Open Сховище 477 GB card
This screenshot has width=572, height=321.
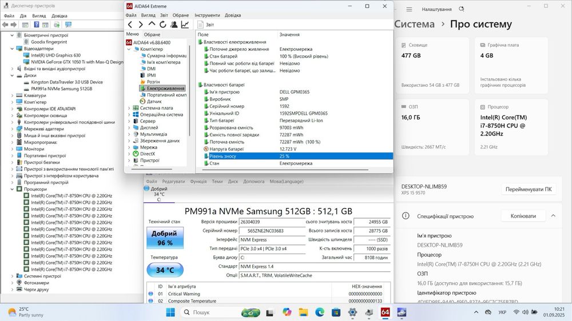click(x=432, y=65)
